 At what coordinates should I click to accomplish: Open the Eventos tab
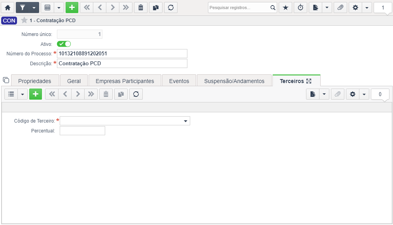click(179, 81)
